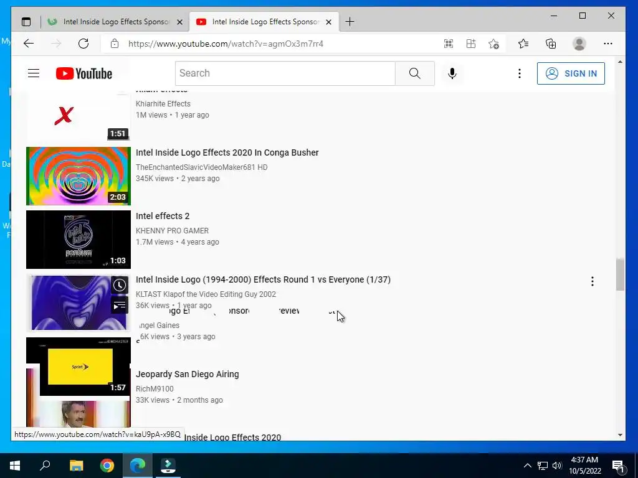Screen dimensions: 638x478
Task: Start voice search with the microphone icon
Action: 452,73
